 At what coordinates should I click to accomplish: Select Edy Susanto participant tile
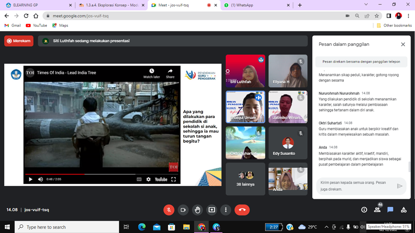pos(288,143)
